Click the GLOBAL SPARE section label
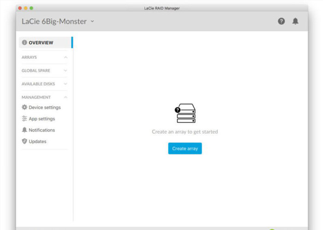The width and height of the screenshot is (323, 230). [36, 71]
